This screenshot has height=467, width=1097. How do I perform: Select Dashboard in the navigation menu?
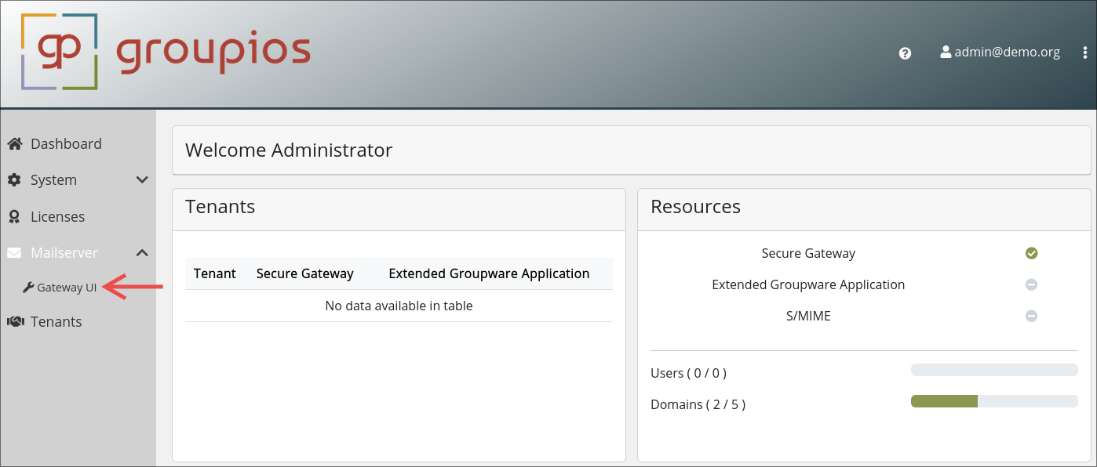click(x=66, y=143)
